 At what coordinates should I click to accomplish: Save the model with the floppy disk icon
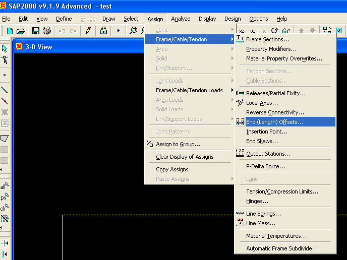[36, 31]
